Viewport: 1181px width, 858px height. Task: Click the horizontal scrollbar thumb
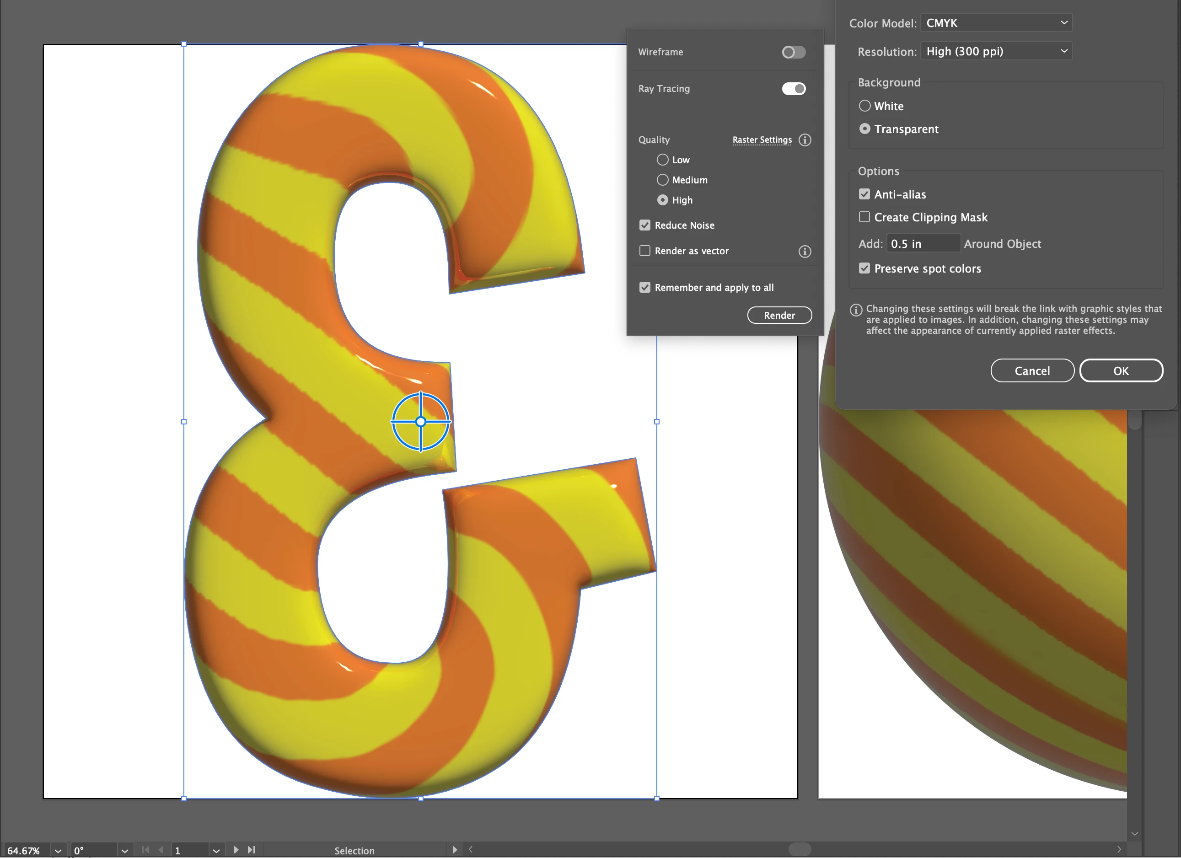[800, 850]
